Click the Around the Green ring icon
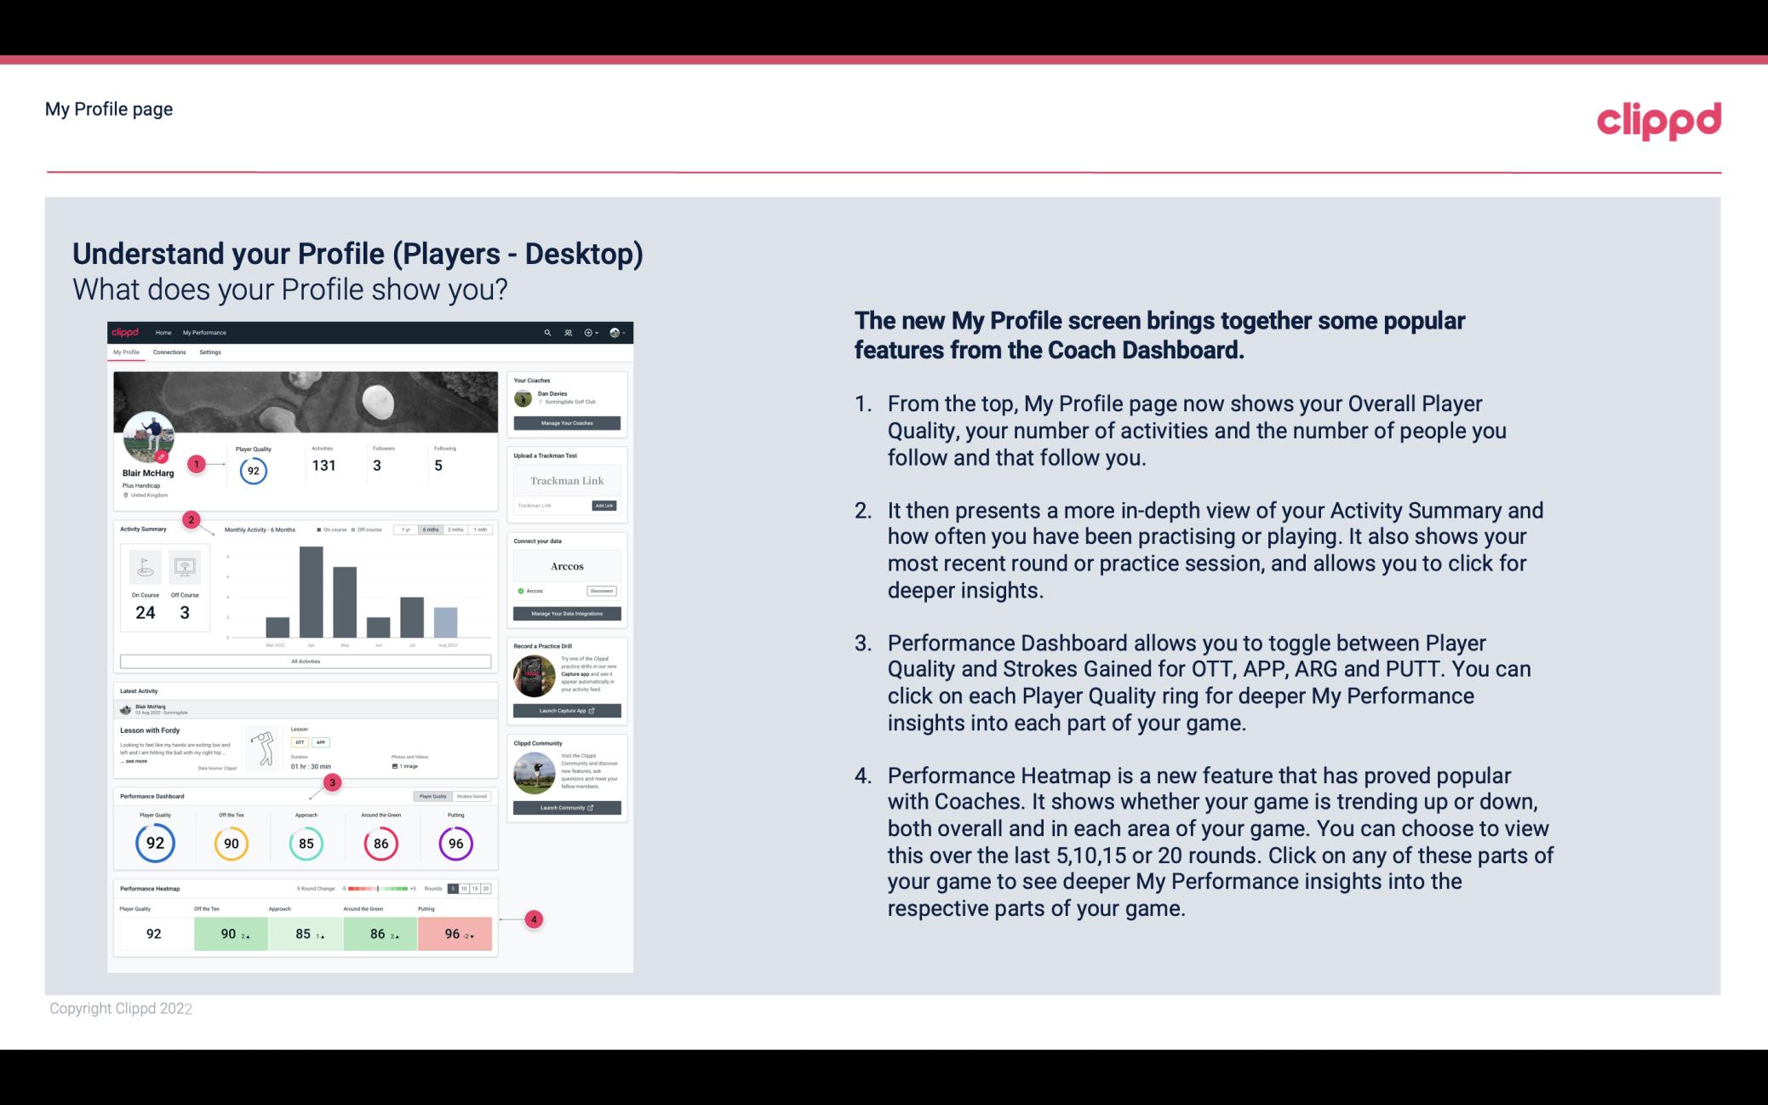The width and height of the screenshot is (1768, 1105). coord(380,843)
